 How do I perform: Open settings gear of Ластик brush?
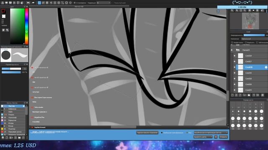[x=24, y=106]
